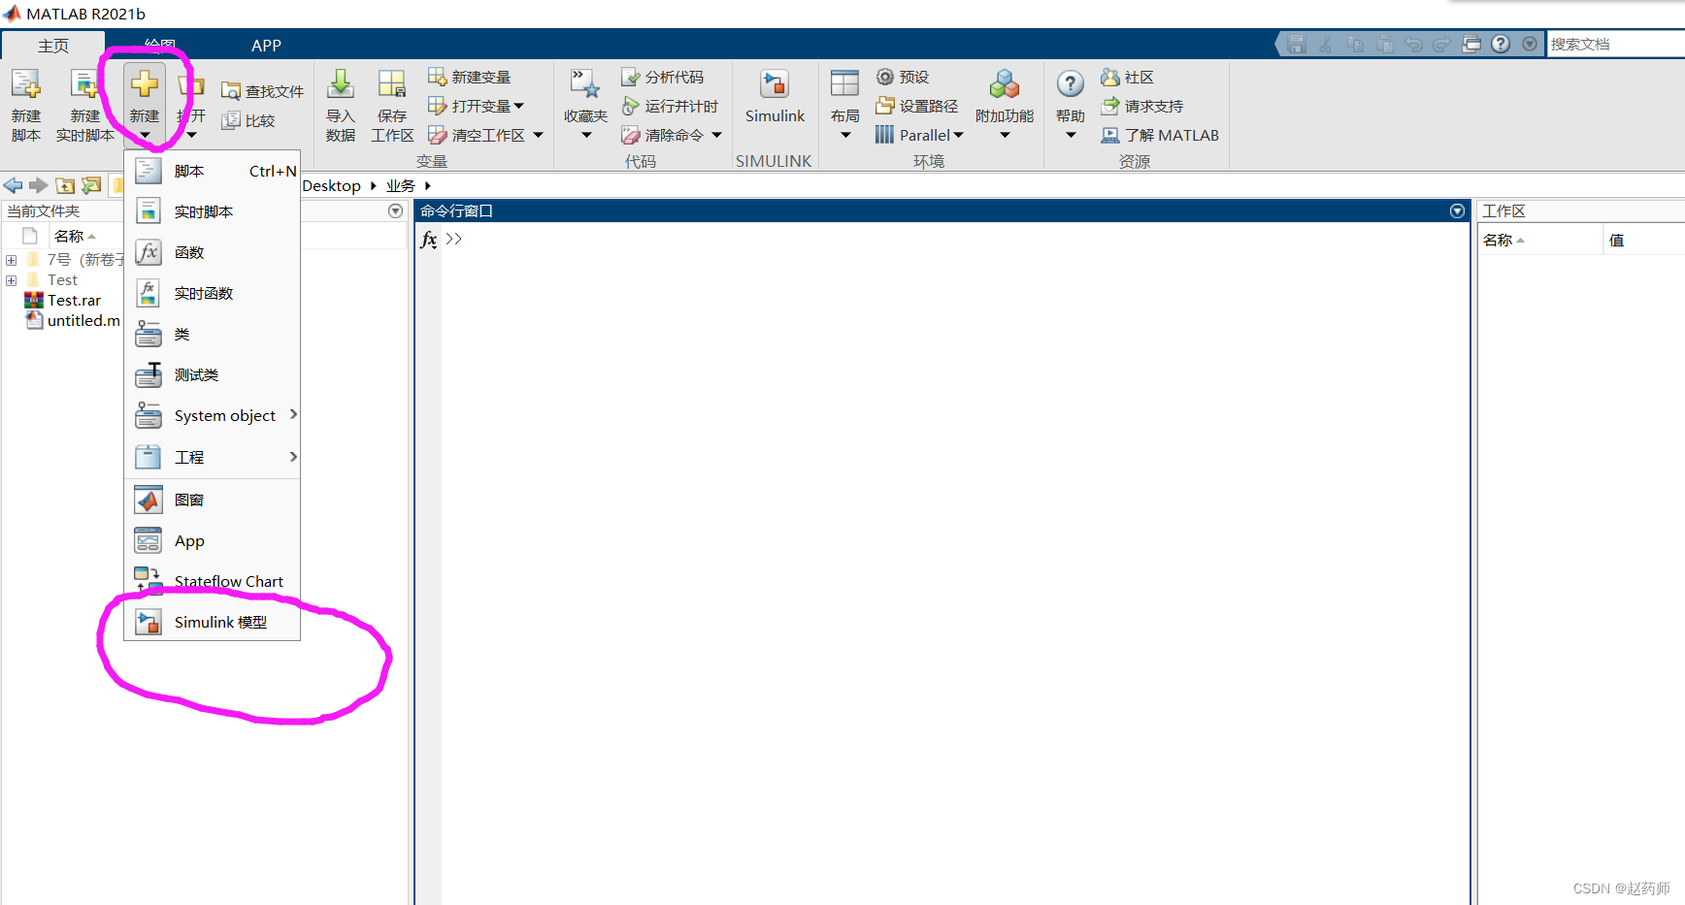Click the Help (帮助) question mark icon
The image size is (1685, 905).
1071,84
